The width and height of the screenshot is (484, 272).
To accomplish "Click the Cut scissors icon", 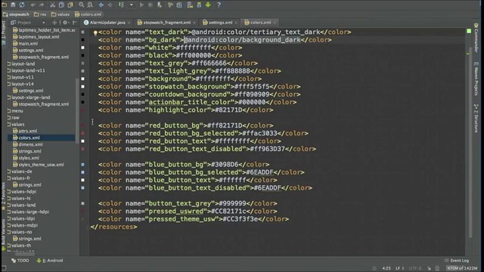I will coord(52,5).
